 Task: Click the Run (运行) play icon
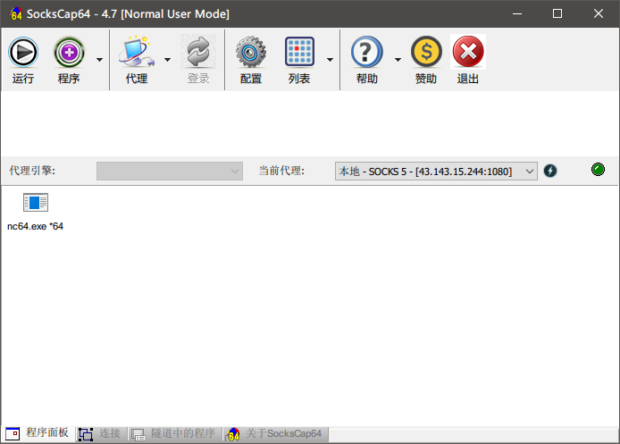[23, 52]
